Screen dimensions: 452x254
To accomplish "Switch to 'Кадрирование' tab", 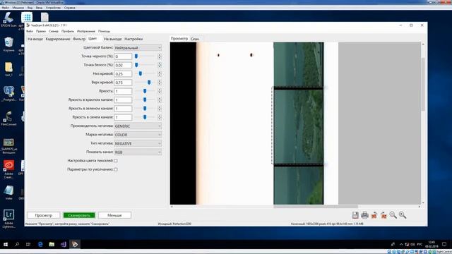I will pyautogui.click(x=58, y=39).
